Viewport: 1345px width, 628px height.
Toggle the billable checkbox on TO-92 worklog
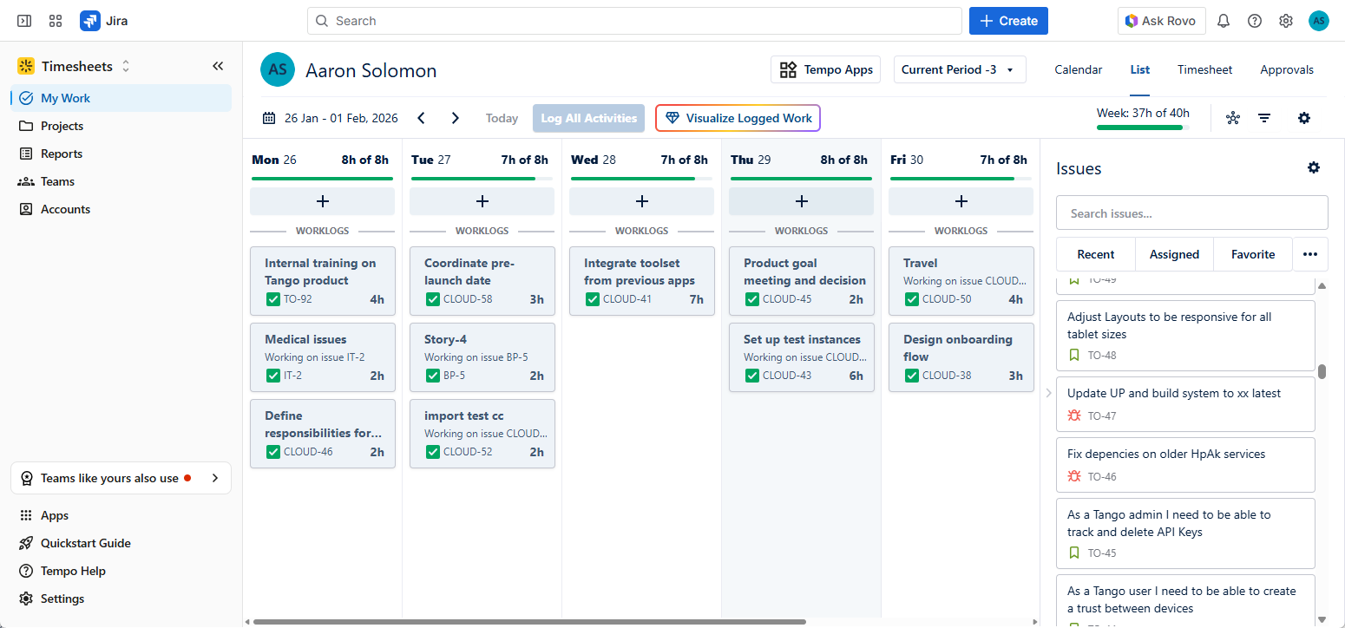[273, 298]
